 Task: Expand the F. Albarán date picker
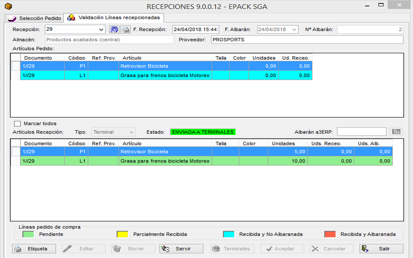(294, 30)
